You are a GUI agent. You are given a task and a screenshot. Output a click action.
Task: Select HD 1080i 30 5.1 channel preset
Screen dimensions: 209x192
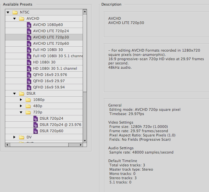click(x=44, y=68)
